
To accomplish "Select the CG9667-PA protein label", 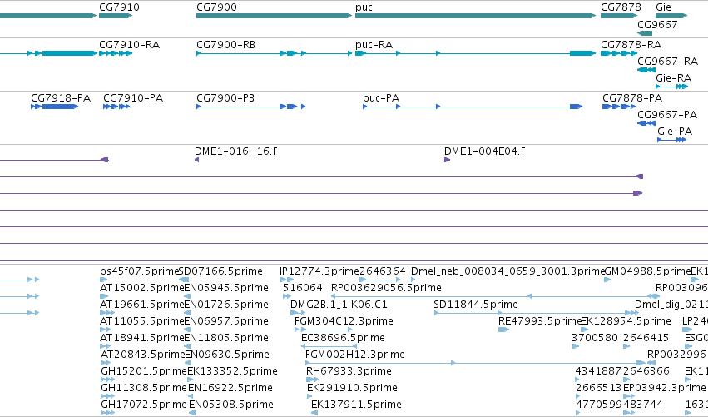I will (x=667, y=114).
